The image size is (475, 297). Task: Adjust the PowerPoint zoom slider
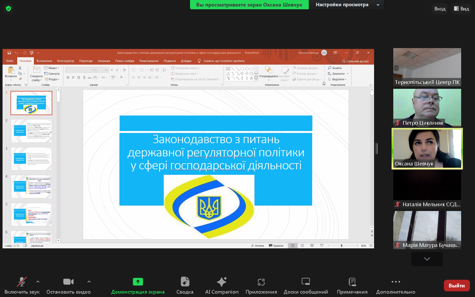pyautogui.click(x=342, y=246)
